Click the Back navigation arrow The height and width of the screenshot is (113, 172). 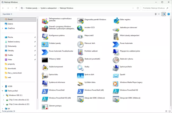[3, 8]
